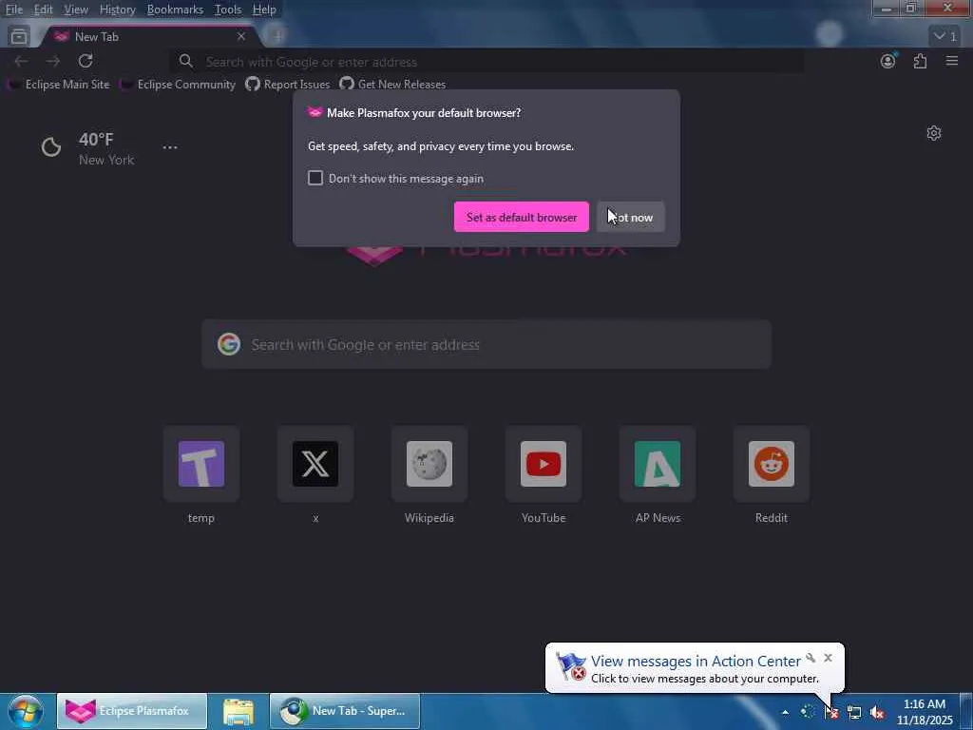Check Don't show this message again

tap(315, 178)
